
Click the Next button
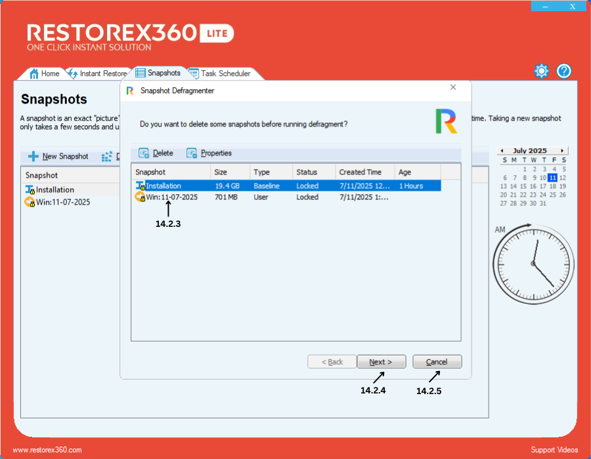pyautogui.click(x=380, y=362)
